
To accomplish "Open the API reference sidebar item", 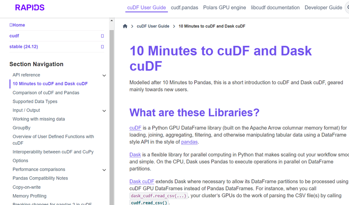I will click(x=26, y=75).
